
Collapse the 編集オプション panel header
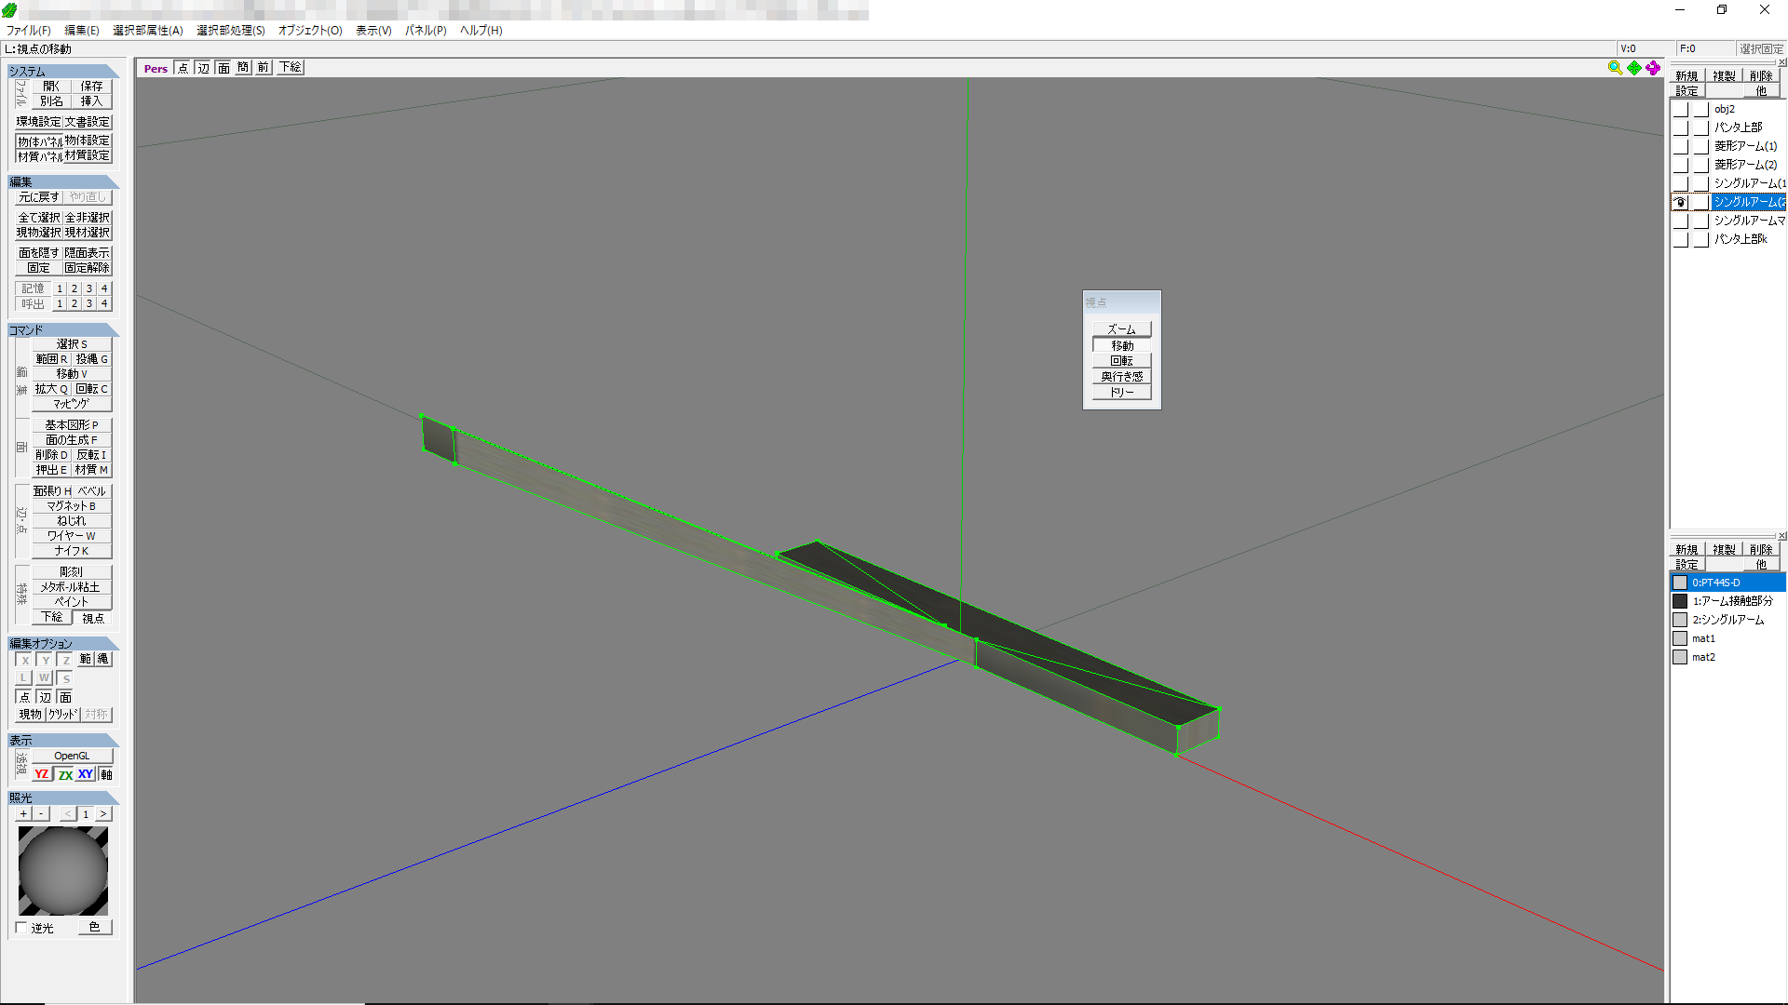click(x=63, y=644)
